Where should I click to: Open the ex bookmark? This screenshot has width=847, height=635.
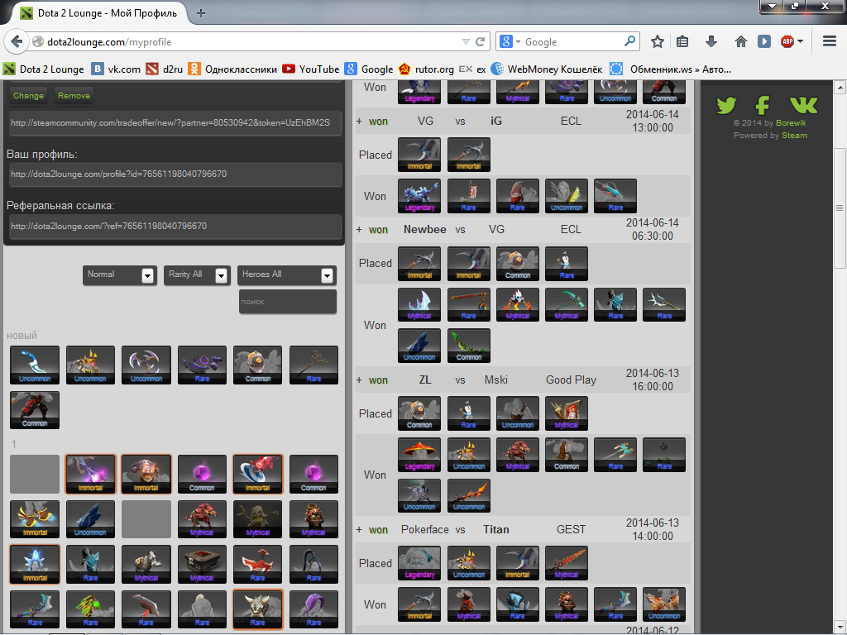tap(472, 69)
